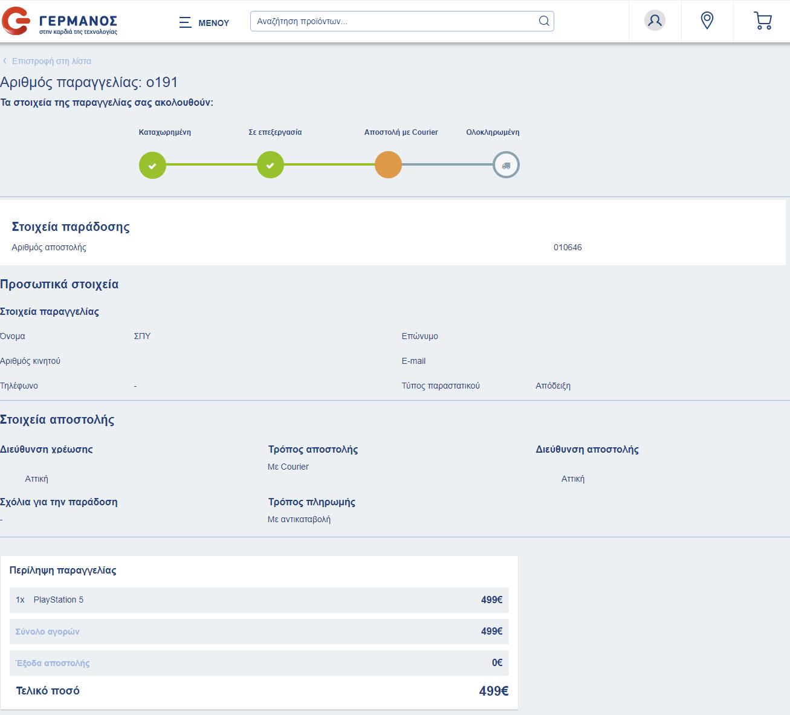The image size is (790, 715).
Task: Select the Τελικό ποσό 499€ total
Action: point(494,691)
